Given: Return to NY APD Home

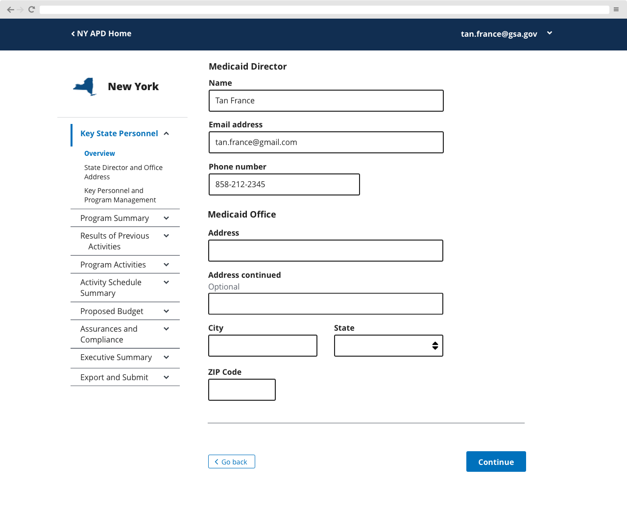Looking at the screenshot, I should click(x=101, y=33).
